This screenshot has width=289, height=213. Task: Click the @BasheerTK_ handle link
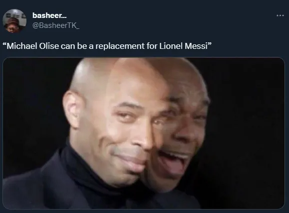(x=56, y=25)
